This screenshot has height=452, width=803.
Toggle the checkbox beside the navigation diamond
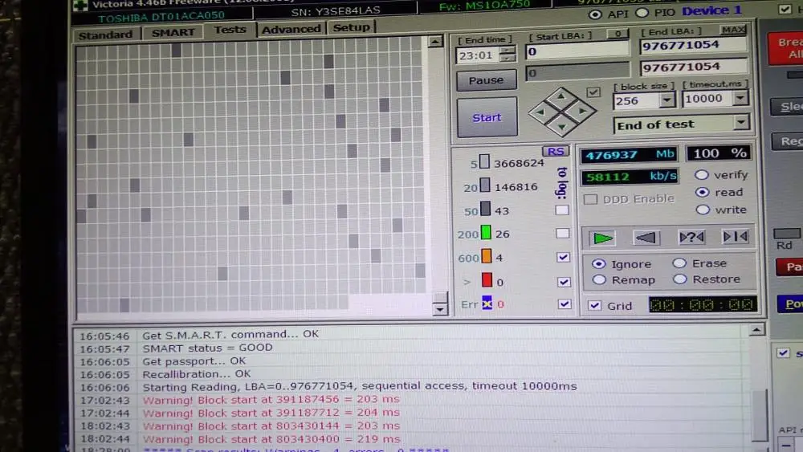click(593, 92)
